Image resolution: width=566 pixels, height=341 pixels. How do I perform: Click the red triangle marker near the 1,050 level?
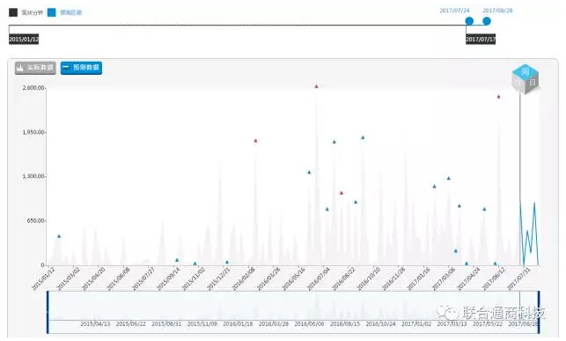pos(342,193)
